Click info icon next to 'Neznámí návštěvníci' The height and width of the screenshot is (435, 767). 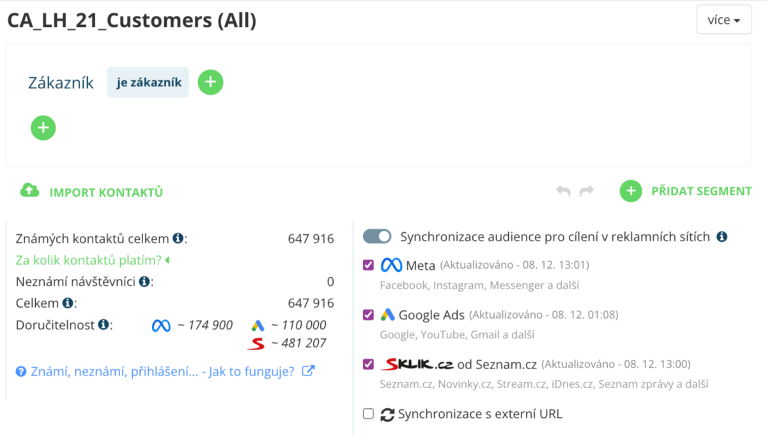[x=144, y=281]
